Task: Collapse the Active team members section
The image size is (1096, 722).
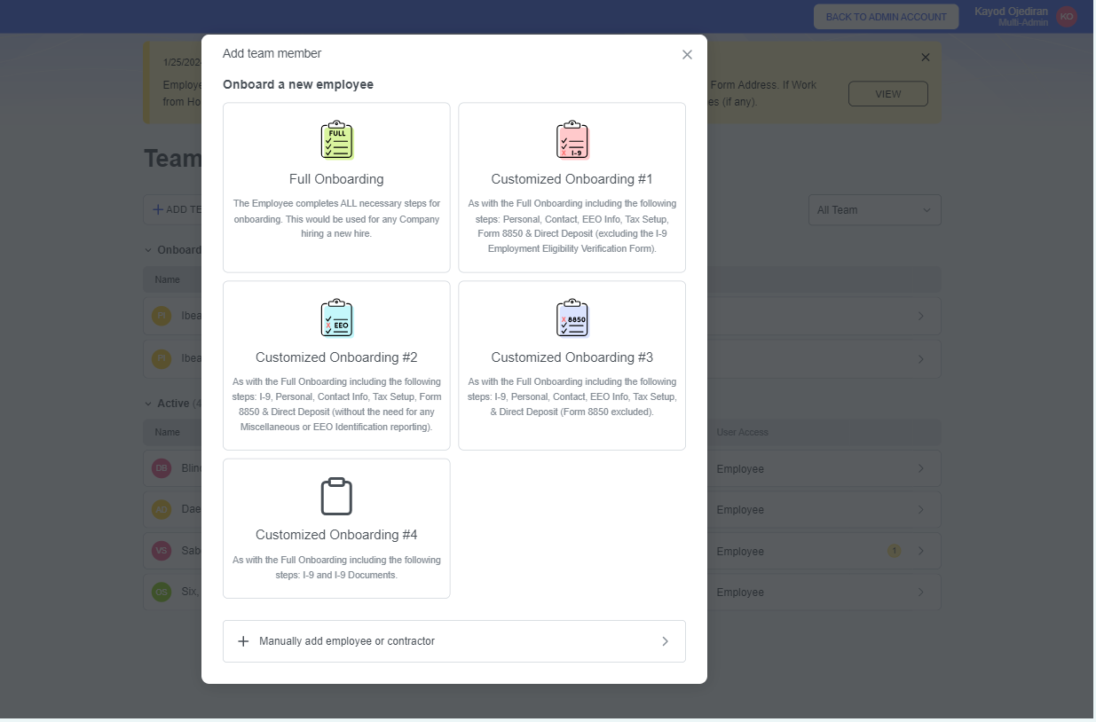Action: click(x=148, y=404)
